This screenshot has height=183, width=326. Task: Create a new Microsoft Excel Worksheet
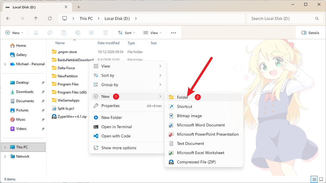[204, 153]
